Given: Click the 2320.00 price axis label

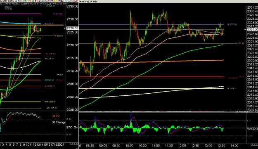Looking at the screenshot, I should [72, 45].
